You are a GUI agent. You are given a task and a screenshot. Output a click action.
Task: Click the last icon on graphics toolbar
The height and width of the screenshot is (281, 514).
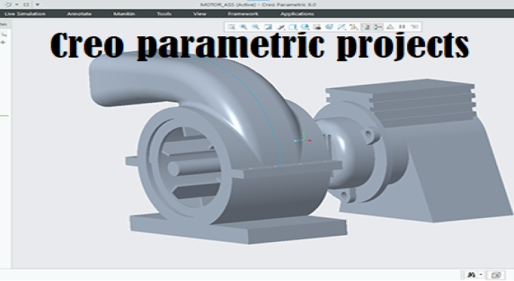pos(415,27)
